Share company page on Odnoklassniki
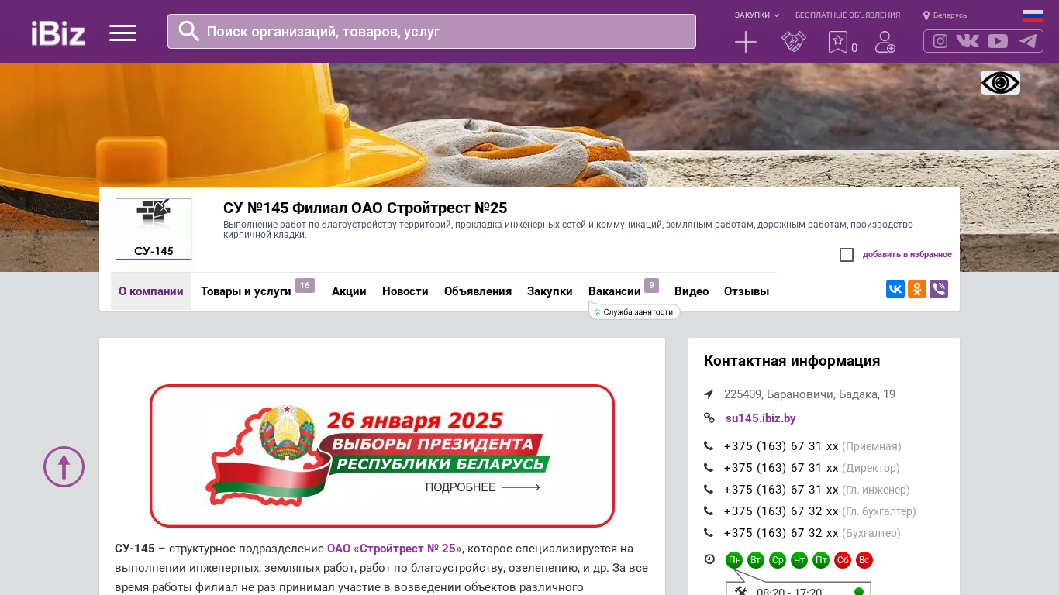 coord(917,289)
